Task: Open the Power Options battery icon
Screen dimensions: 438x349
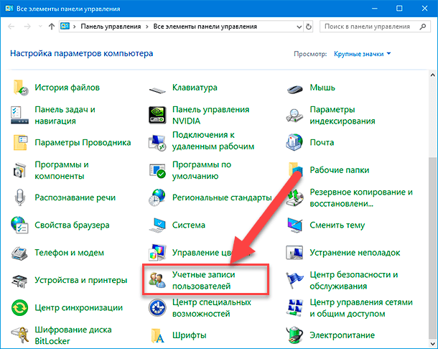Action: point(294,335)
